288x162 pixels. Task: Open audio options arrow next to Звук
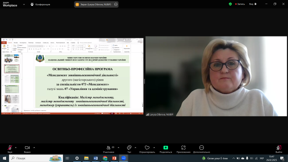tap(16, 148)
